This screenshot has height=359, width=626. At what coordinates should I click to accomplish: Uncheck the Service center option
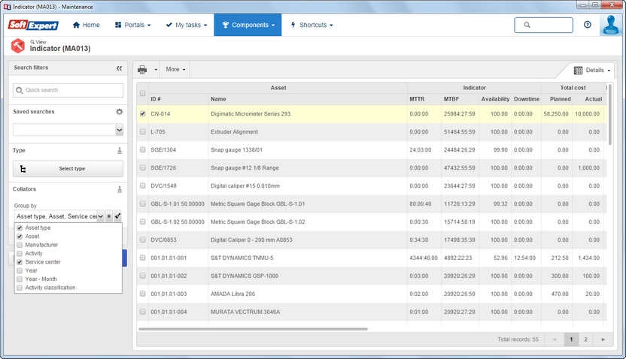coord(20,262)
